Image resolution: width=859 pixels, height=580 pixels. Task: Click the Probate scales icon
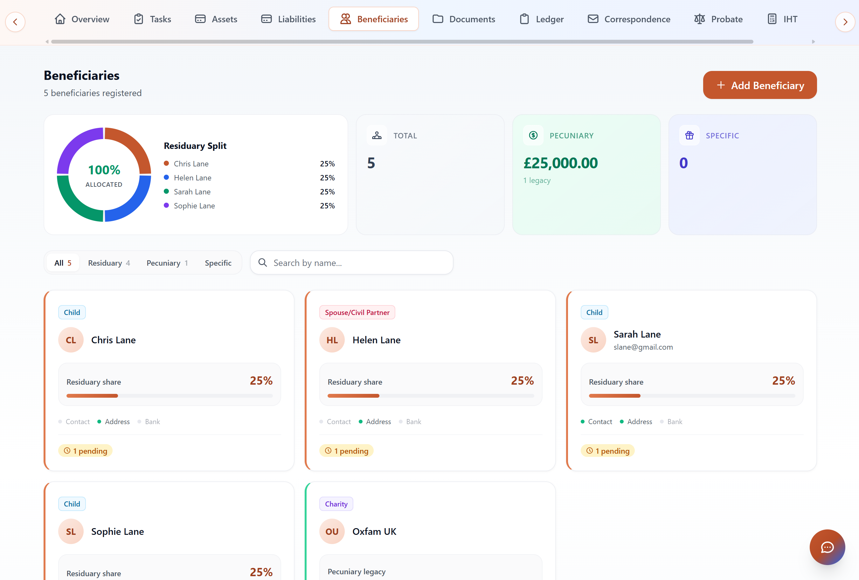pos(699,19)
